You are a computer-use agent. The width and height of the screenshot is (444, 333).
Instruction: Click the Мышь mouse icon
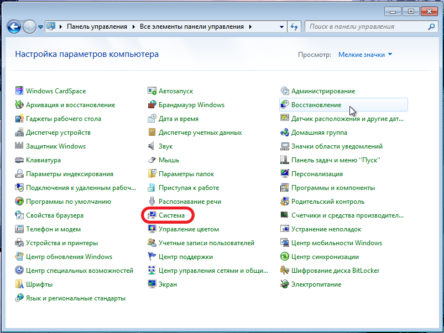click(152, 160)
